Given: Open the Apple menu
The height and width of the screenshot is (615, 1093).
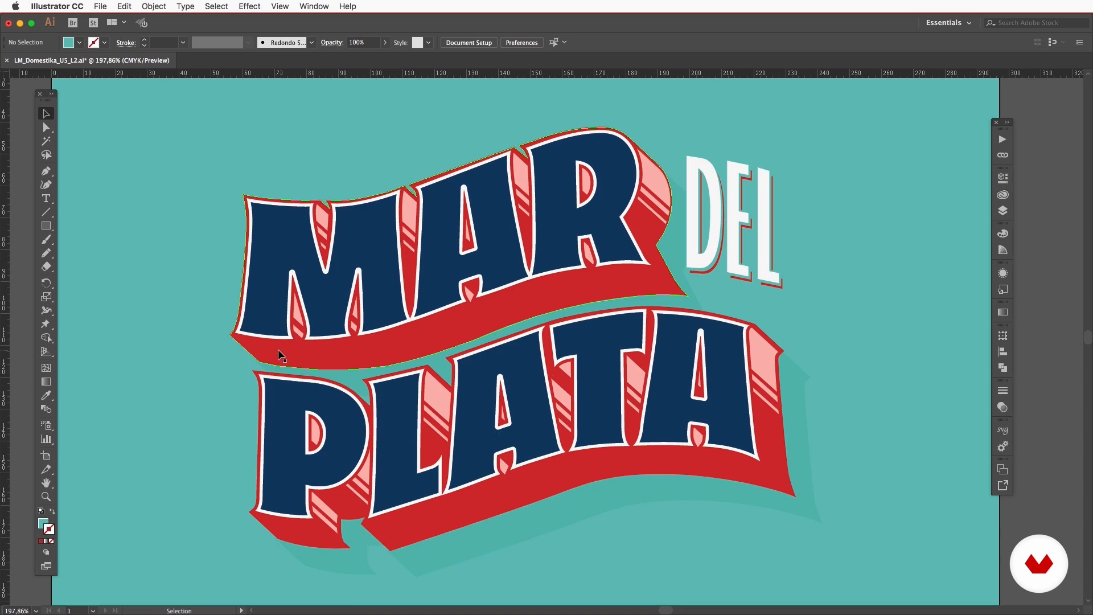Looking at the screenshot, I should tap(15, 6).
